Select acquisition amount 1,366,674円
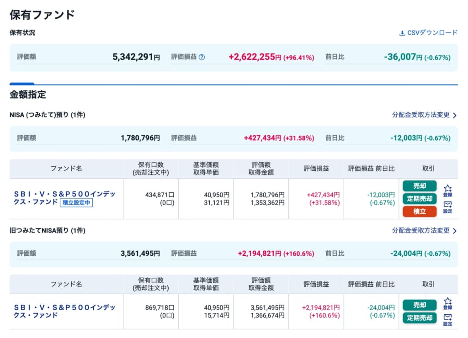The height and width of the screenshot is (338, 468). (267, 316)
